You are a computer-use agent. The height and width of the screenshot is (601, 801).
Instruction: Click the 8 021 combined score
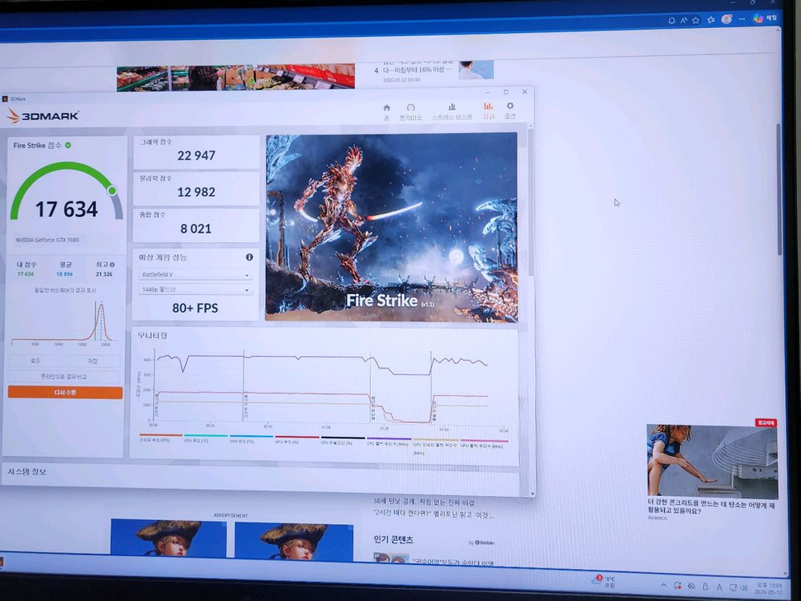click(195, 228)
